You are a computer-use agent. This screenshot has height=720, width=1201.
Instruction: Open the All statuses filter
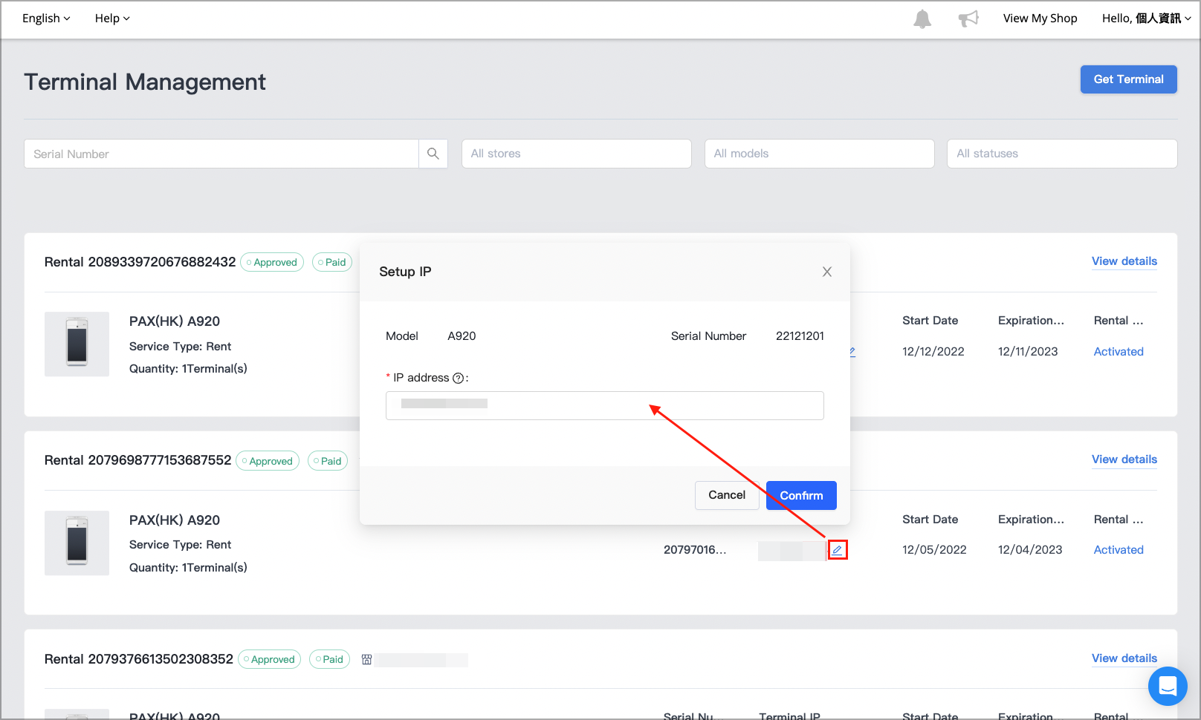(1062, 154)
